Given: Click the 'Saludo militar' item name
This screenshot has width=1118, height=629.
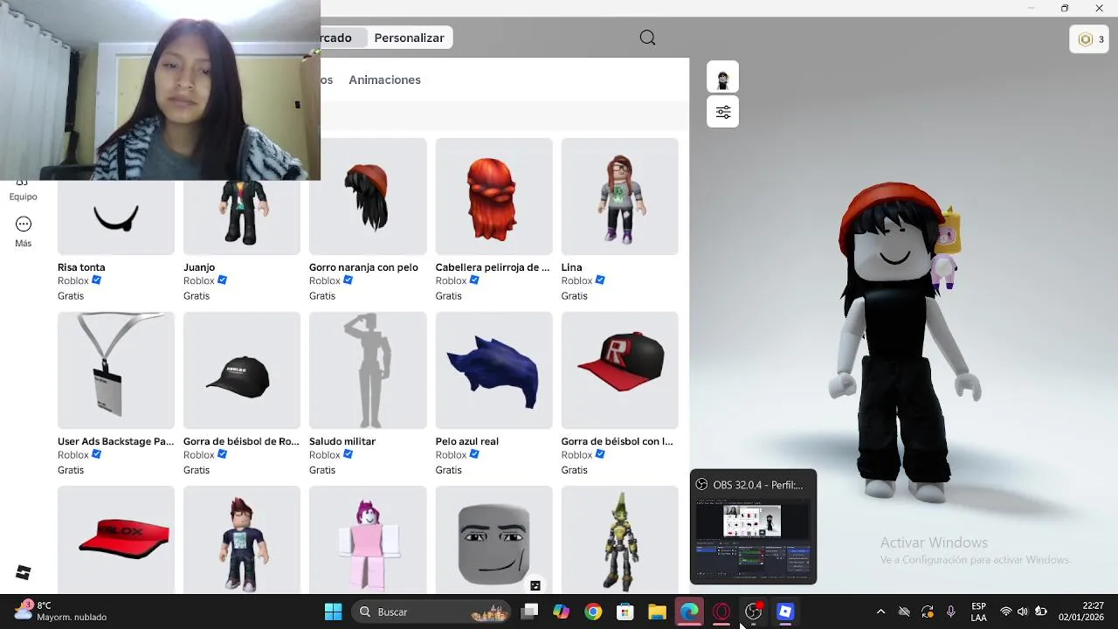Looking at the screenshot, I should coord(342,441).
